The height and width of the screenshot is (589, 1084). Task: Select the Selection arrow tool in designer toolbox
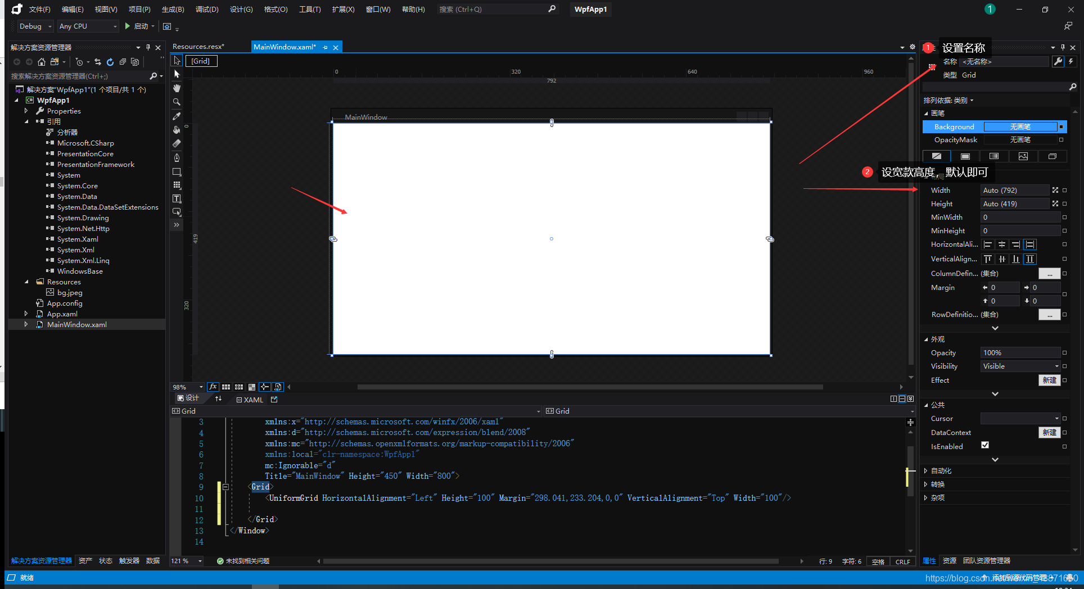[x=177, y=61]
